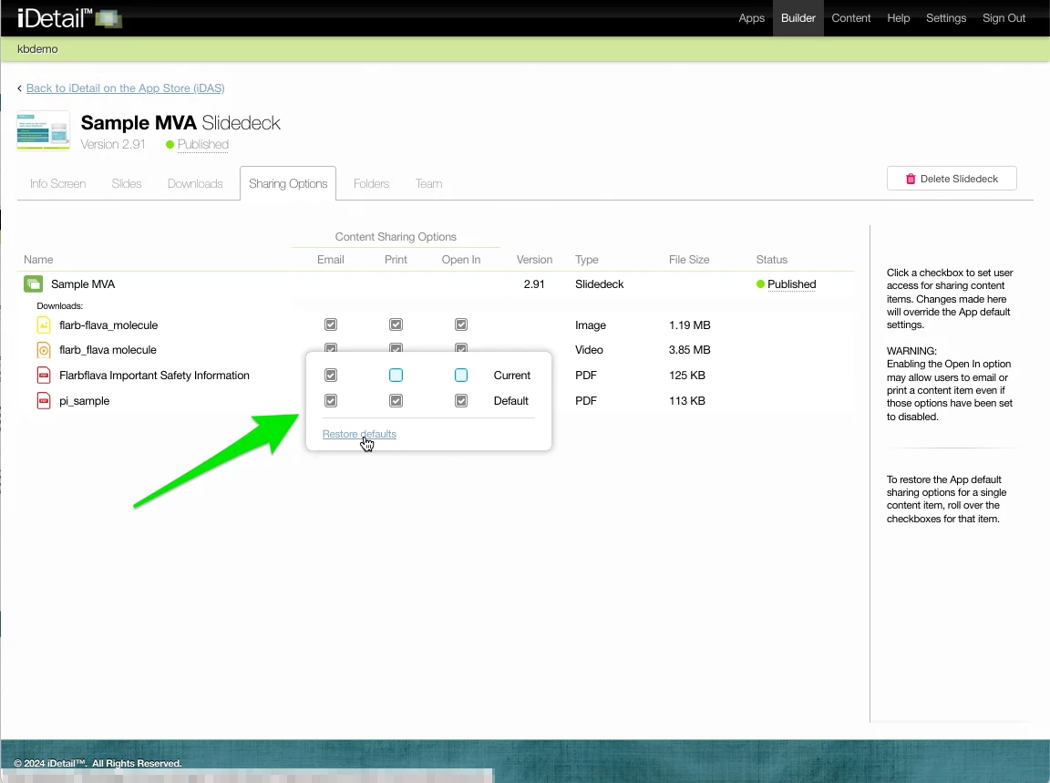Click the Restore defaults link
The width and height of the screenshot is (1050, 783).
(x=359, y=434)
